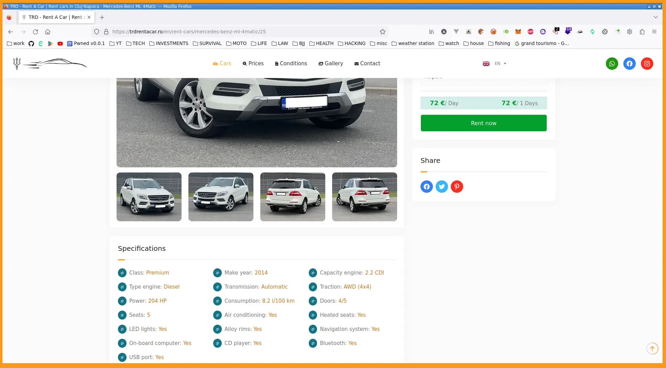Click the back-to-top arrow button
The width and height of the screenshot is (666, 368).
(652, 348)
